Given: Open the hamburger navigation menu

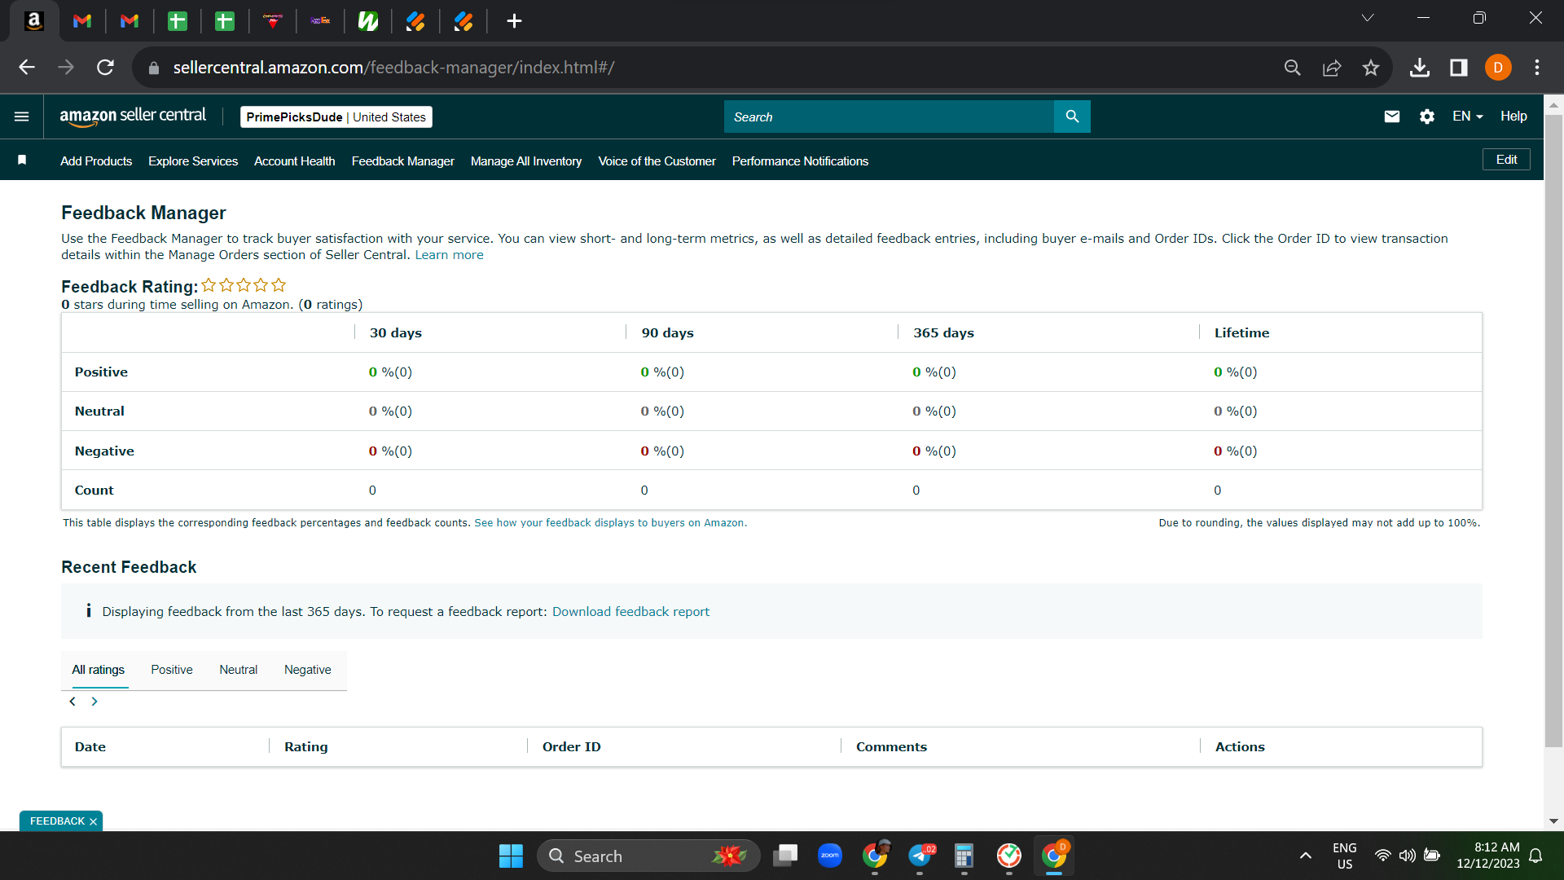Looking at the screenshot, I should 22,117.
